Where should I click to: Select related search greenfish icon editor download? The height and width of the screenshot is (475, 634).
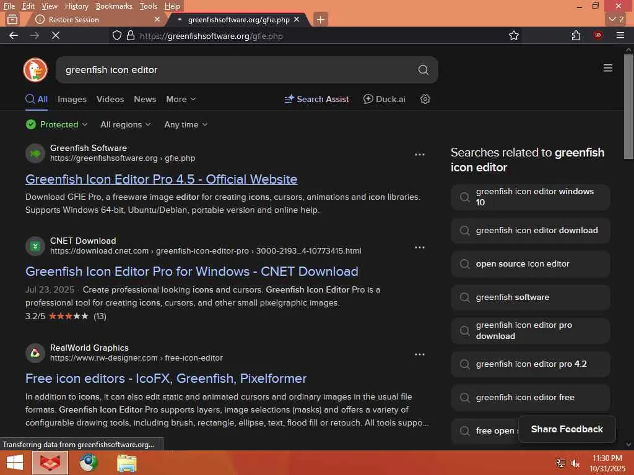[530, 230]
